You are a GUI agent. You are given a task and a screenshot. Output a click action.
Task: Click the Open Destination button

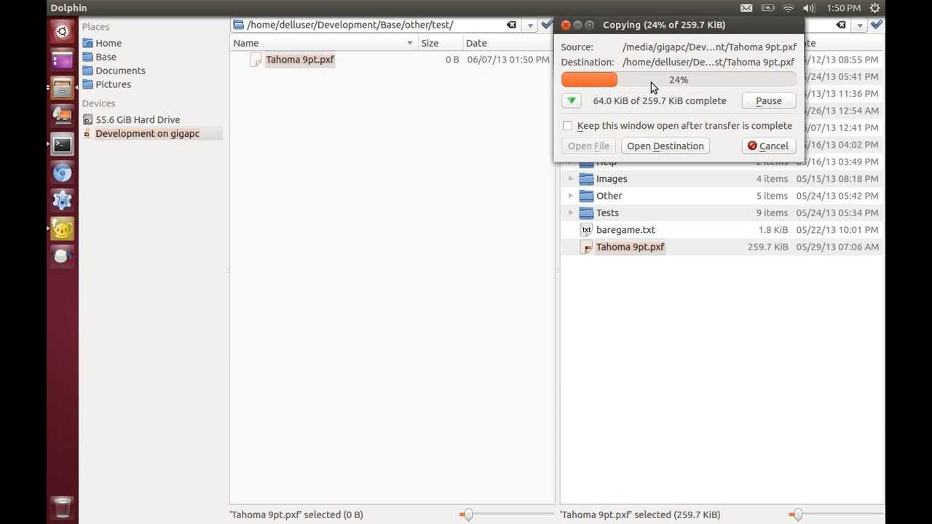[666, 146]
